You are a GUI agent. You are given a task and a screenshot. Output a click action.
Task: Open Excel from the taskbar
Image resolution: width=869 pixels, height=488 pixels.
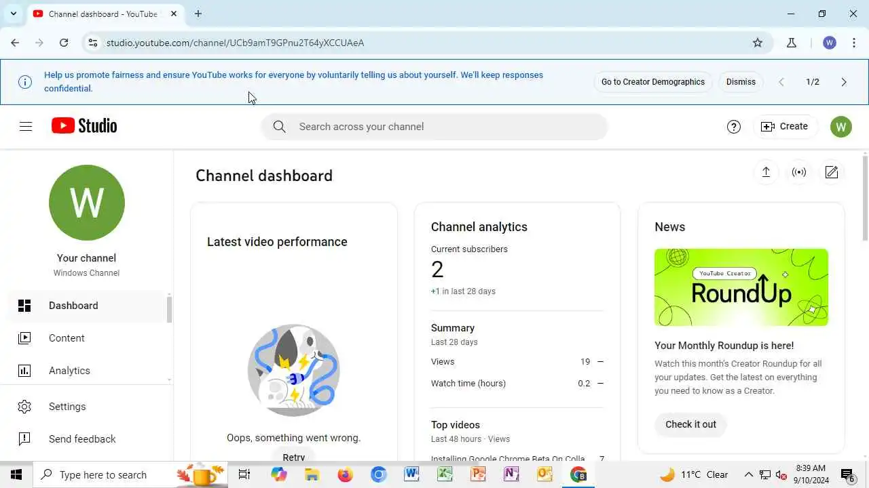[445, 474]
